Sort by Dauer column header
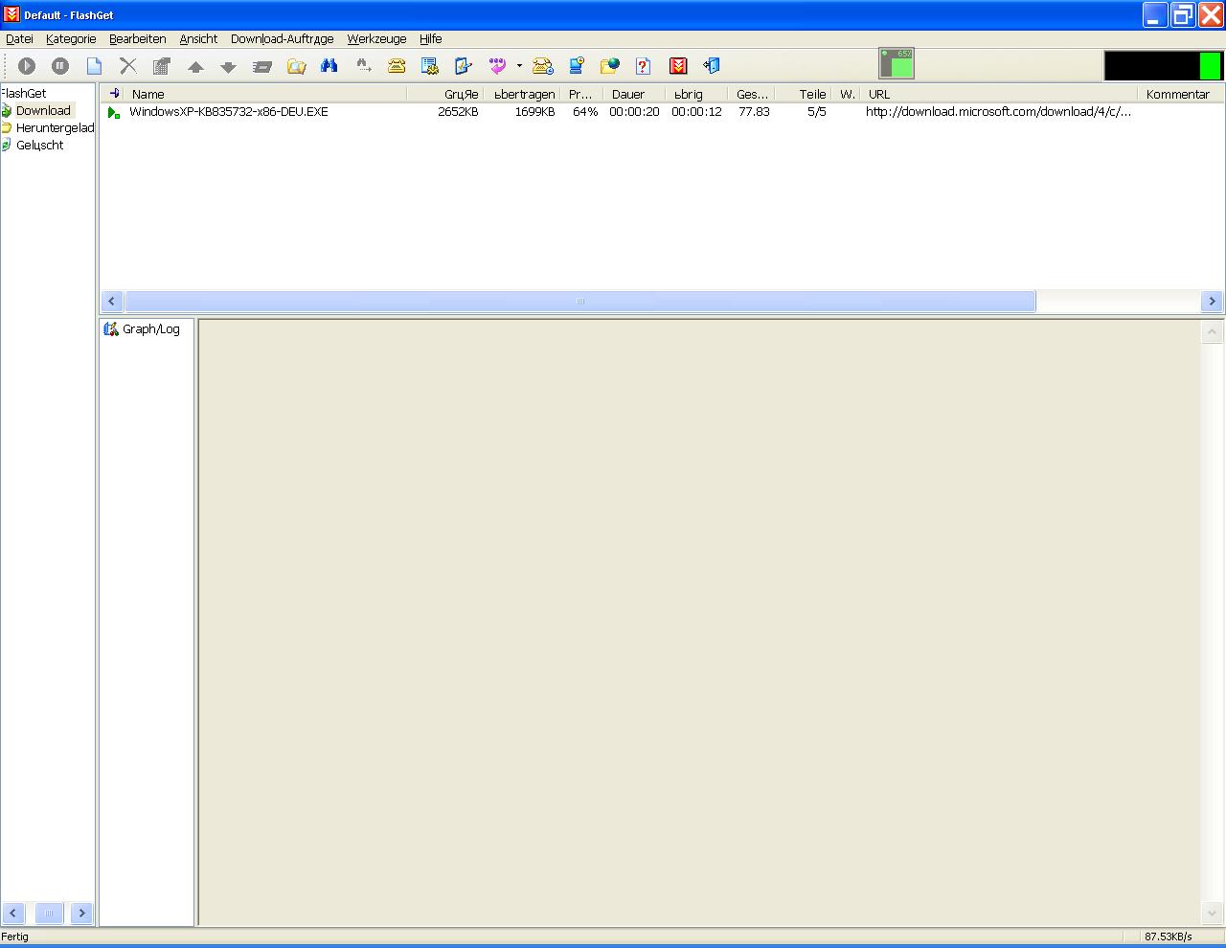Viewport: 1226px width, 948px height. point(633,94)
